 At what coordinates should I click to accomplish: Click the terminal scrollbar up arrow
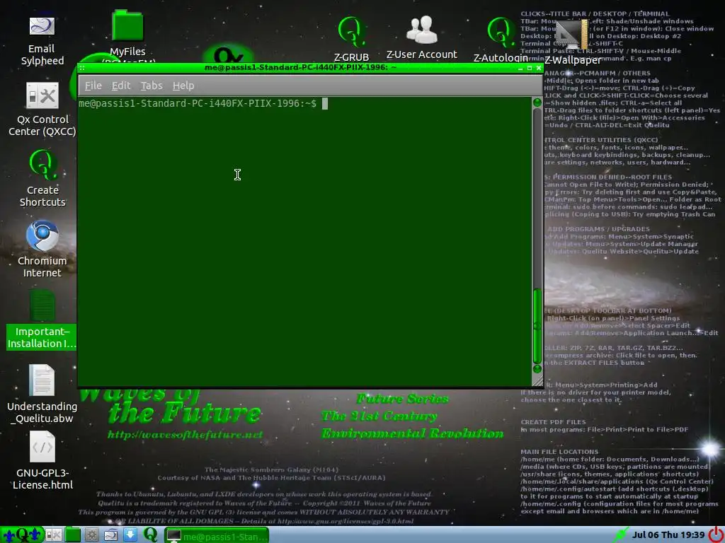(x=537, y=102)
